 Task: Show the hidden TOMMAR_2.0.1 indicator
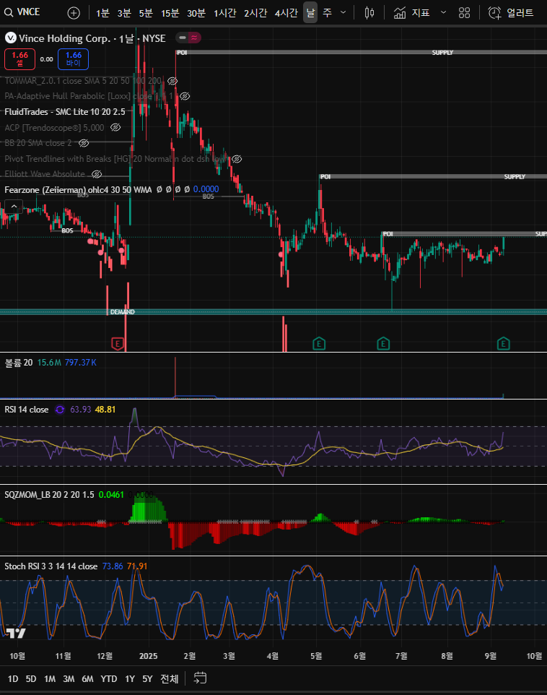172,81
